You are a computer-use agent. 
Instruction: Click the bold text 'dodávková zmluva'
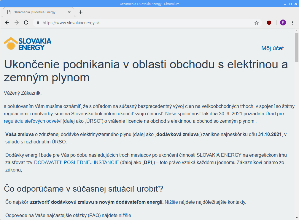pyautogui.click(x=177, y=135)
